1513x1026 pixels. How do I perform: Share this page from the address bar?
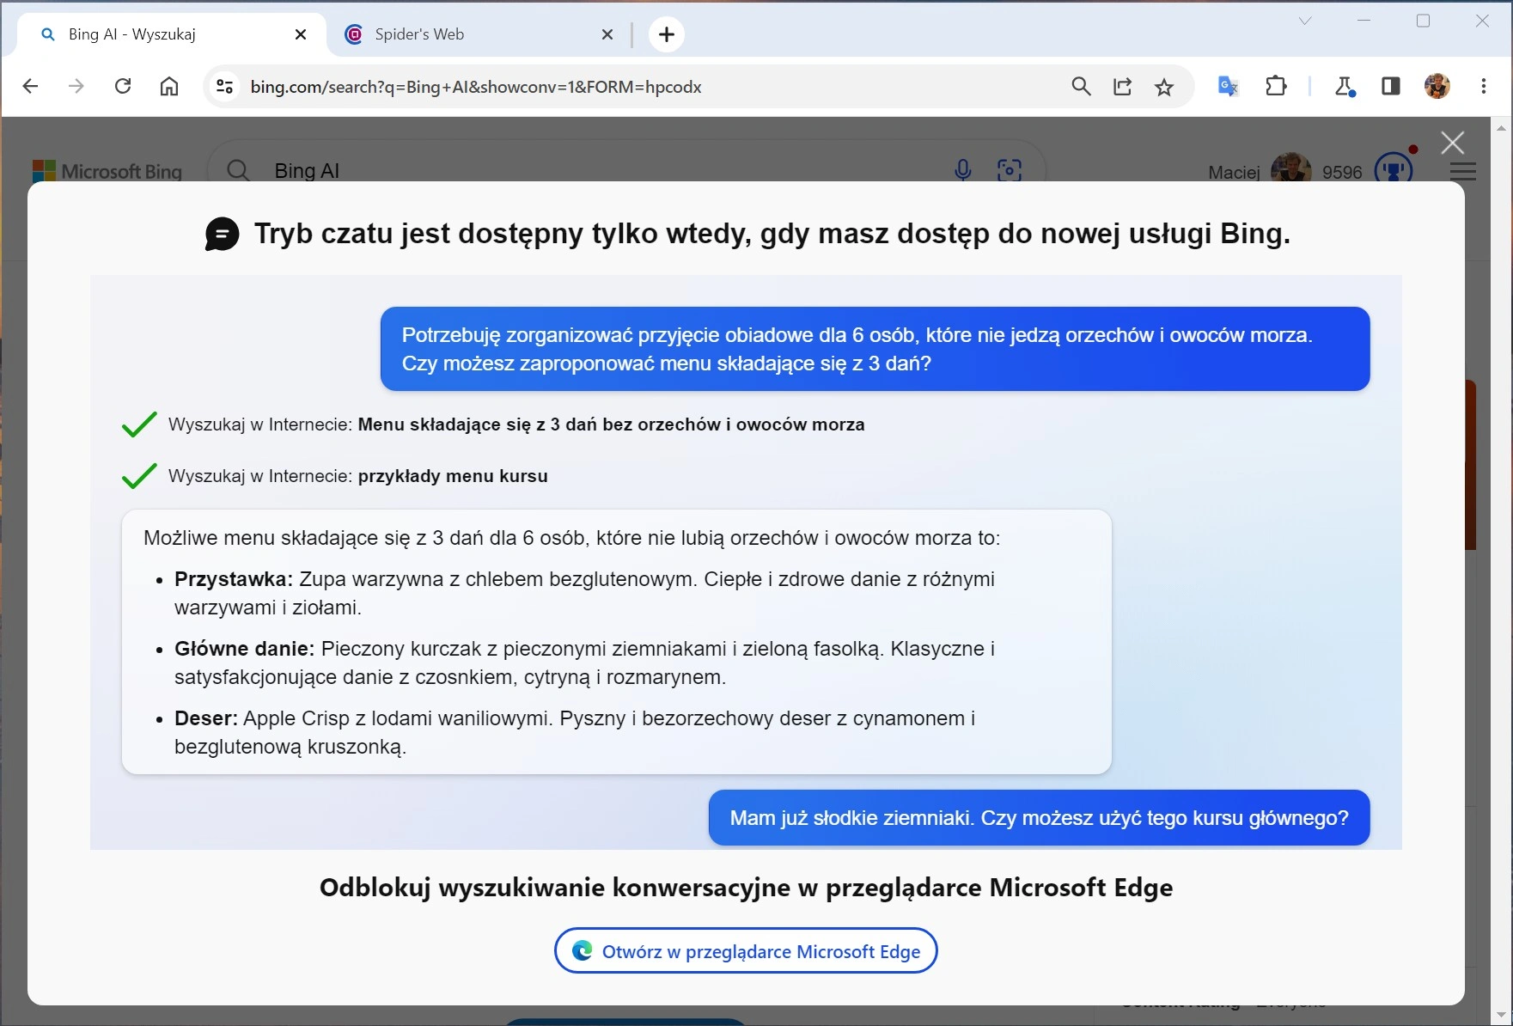pyautogui.click(x=1122, y=86)
